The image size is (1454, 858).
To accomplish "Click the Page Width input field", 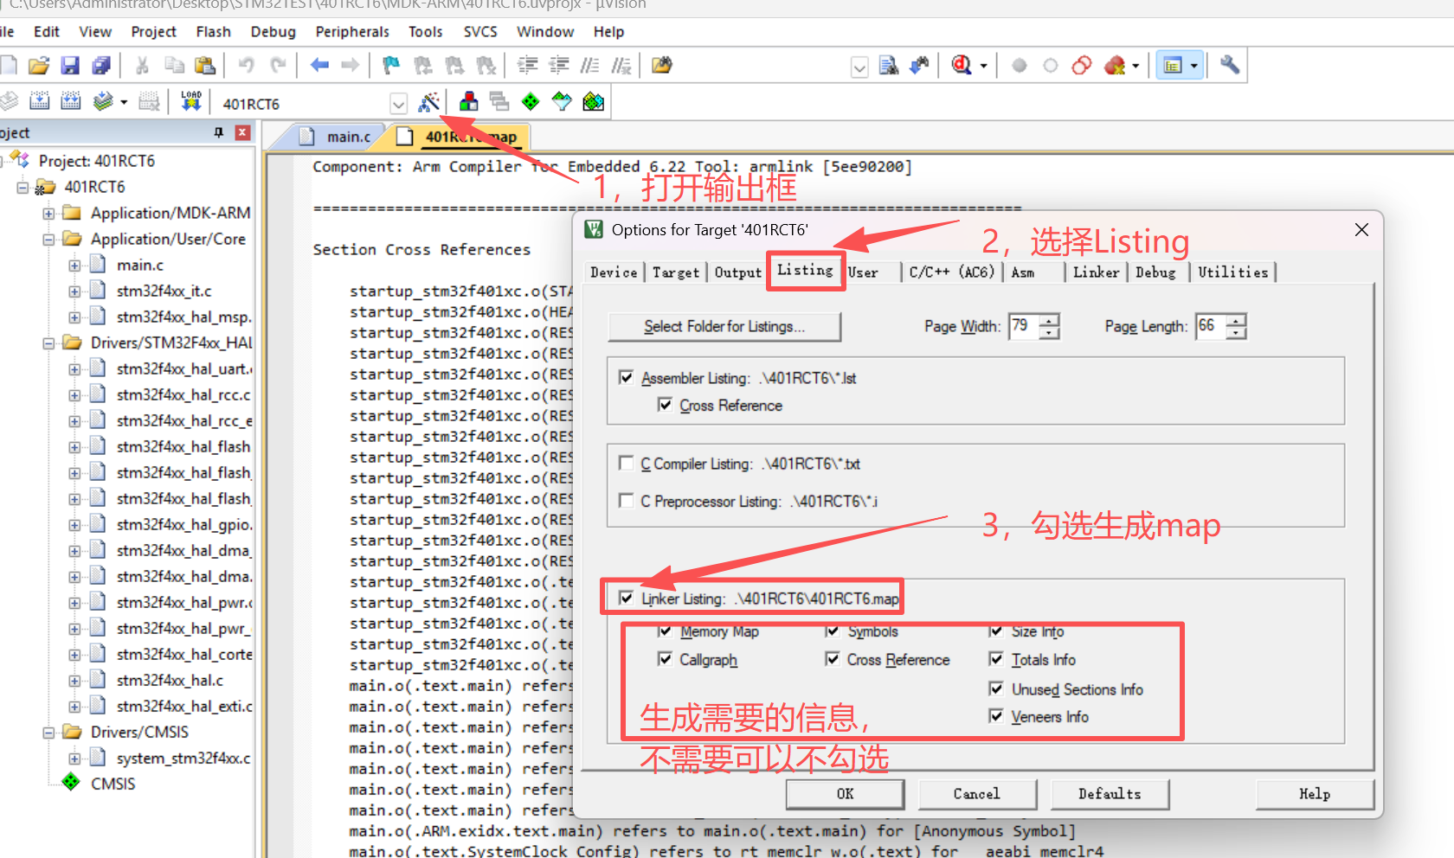I will 1024,326.
